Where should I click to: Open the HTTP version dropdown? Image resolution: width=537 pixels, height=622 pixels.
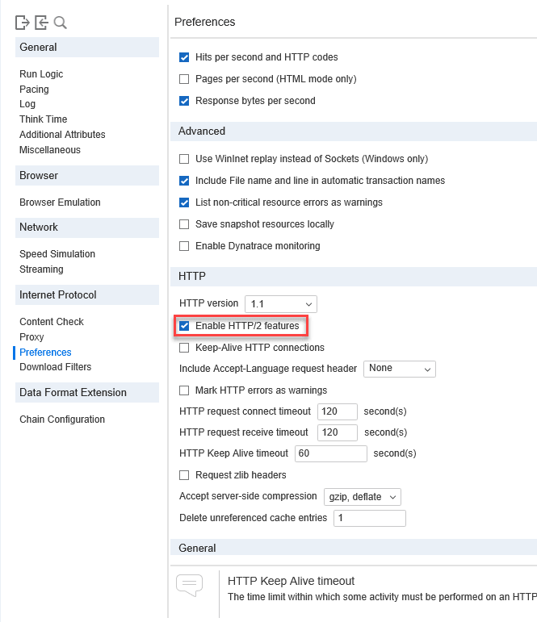pyautogui.click(x=281, y=304)
